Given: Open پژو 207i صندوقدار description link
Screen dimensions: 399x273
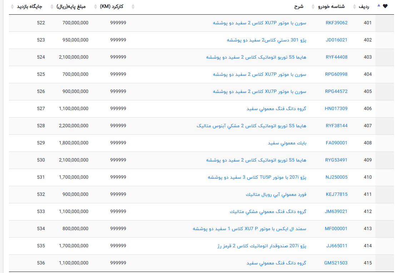Looking at the screenshot, I should 261,246.
